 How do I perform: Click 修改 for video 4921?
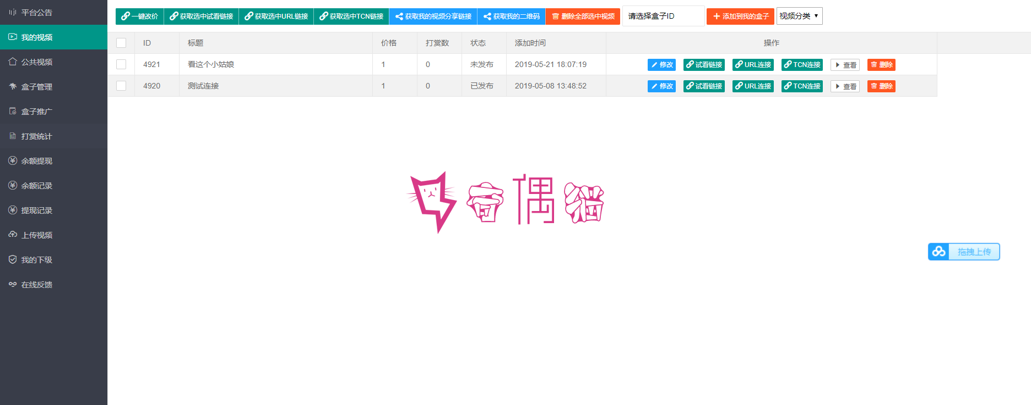tap(661, 65)
